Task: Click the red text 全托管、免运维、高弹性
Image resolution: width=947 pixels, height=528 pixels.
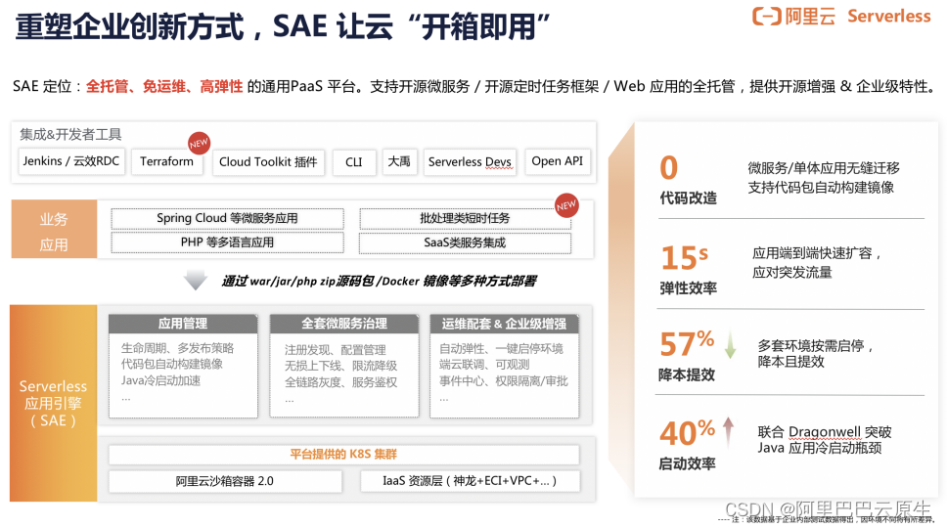Action: click(164, 87)
